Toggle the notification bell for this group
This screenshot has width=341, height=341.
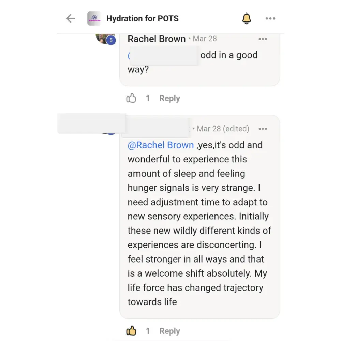pos(247,18)
